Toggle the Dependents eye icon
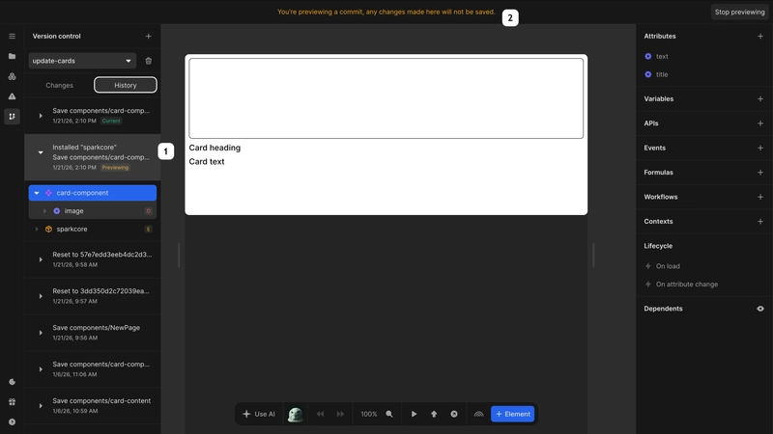This screenshot has height=434, width=773. (760, 309)
